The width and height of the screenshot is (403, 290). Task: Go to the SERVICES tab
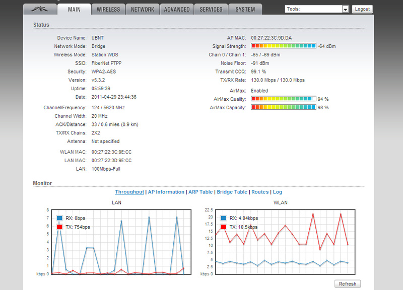click(211, 9)
